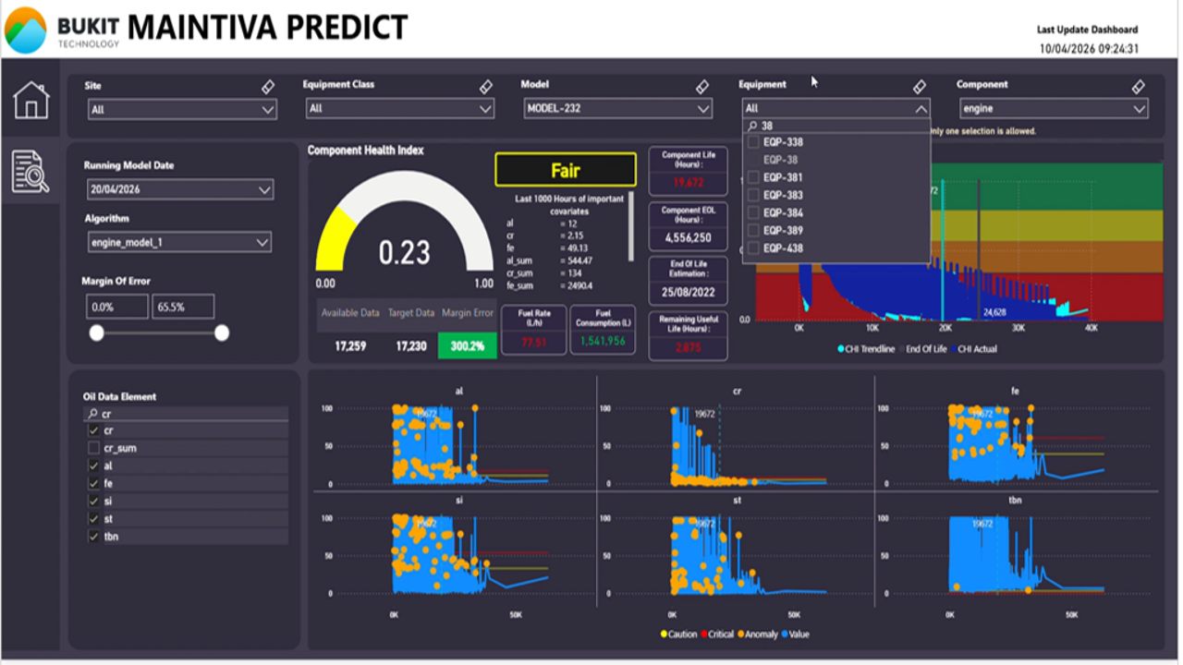The image size is (1183, 665).
Task: Uncheck the fe oil element checkbox
Action: coord(93,484)
